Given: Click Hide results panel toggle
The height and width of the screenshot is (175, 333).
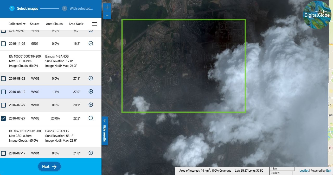Looking at the screenshot, I should click(x=105, y=131).
